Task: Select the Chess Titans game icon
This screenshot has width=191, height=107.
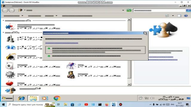Action: pyautogui.click(x=10, y=39)
